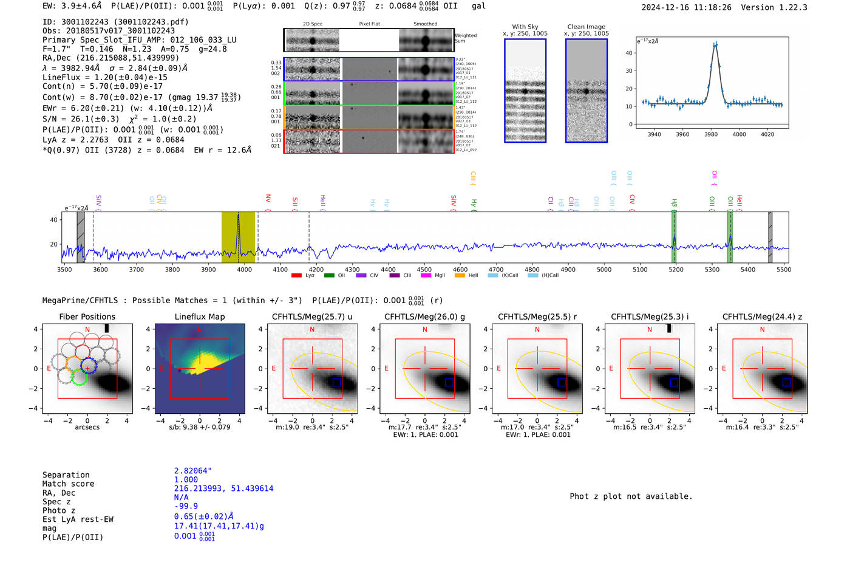Click the Separation value 2.82064"
The height and width of the screenshot is (579, 850).
tap(193, 471)
